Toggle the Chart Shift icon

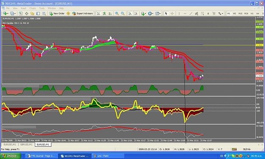point(136,13)
